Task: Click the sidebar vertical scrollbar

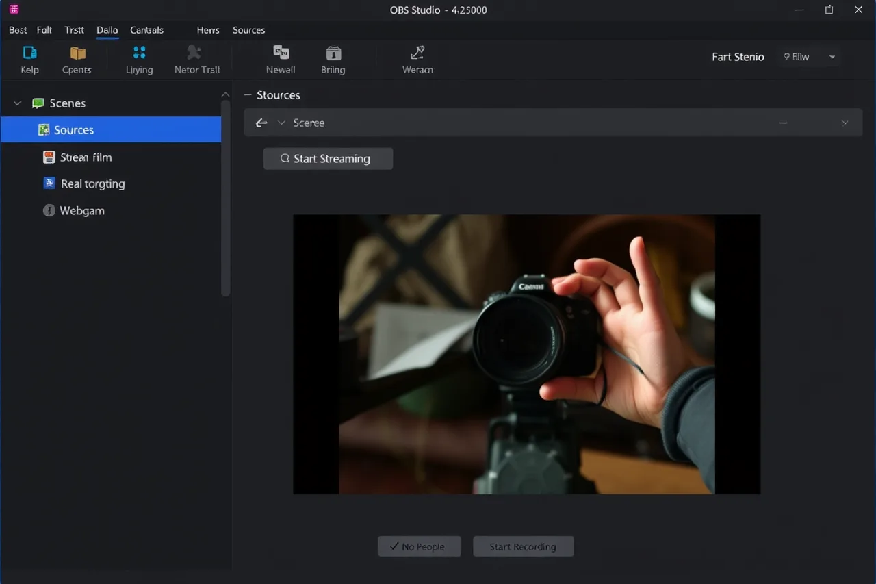Action: pos(225,199)
